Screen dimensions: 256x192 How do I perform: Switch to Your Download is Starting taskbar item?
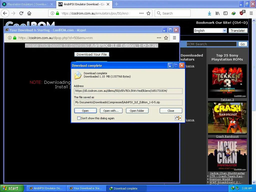pos(86,188)
